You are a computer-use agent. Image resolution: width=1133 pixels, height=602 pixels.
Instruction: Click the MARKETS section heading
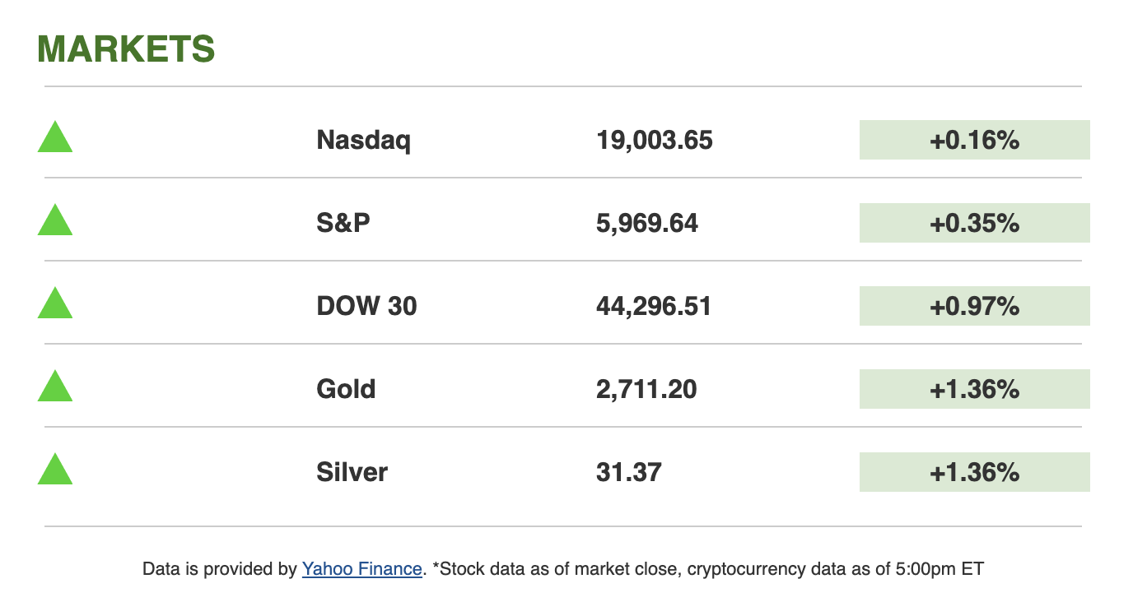126,49
